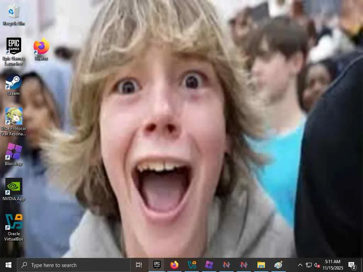Open Task View from taskbar
The height and width of the screenshot is (272, 363).
139,265
